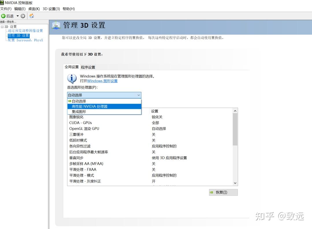Click the 首选图形处理器 combo box
Viewport: 312px width, 229px height.
pos(104,95)
